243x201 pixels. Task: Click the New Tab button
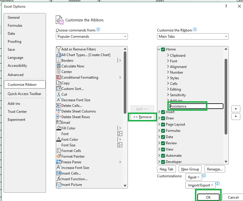coord(166,169)
